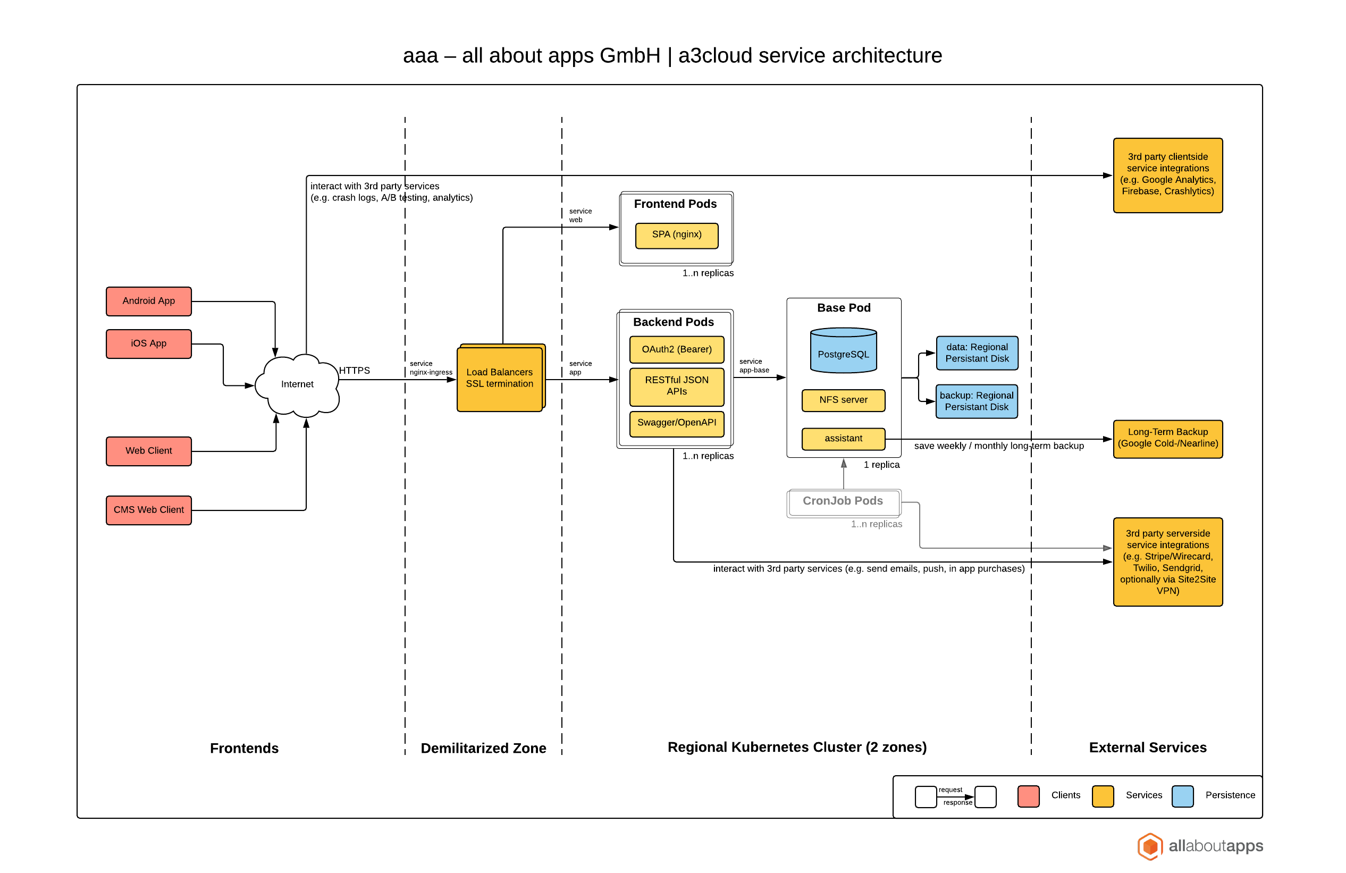
Task: Click the Demilitarized Zone heading
Action: (483, 748)
